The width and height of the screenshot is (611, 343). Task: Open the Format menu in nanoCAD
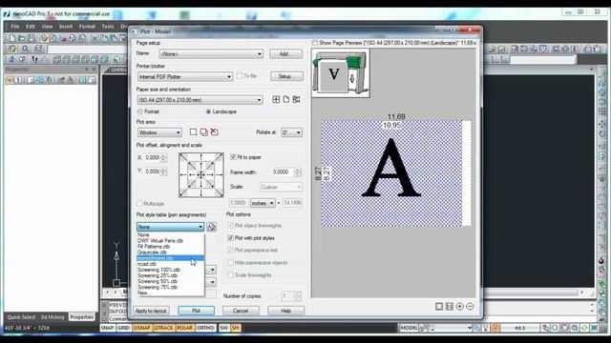coord(87,27)
